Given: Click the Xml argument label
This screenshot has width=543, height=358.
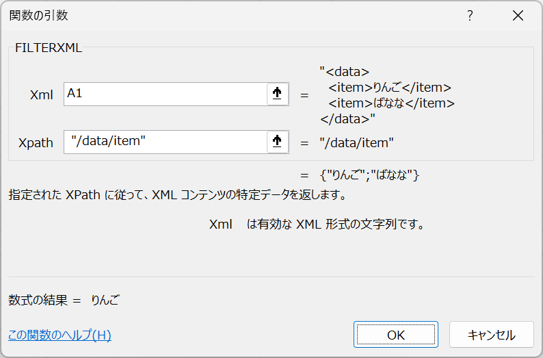Looking at the screenshot, I should pyautogui.click(x=42, y=94).
